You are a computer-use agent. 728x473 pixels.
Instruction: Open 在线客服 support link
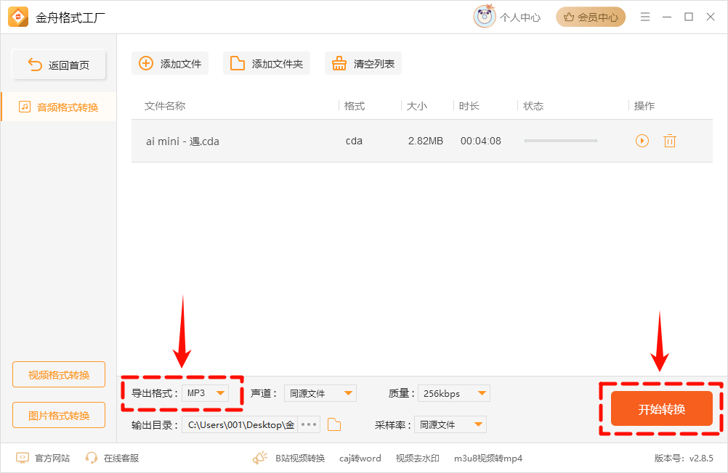click(x=112, y=458)
